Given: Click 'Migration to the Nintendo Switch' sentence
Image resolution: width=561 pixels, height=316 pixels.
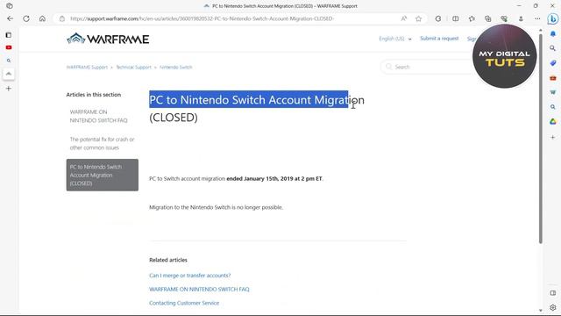Looking at the screenshot, I should coord(216,207).
